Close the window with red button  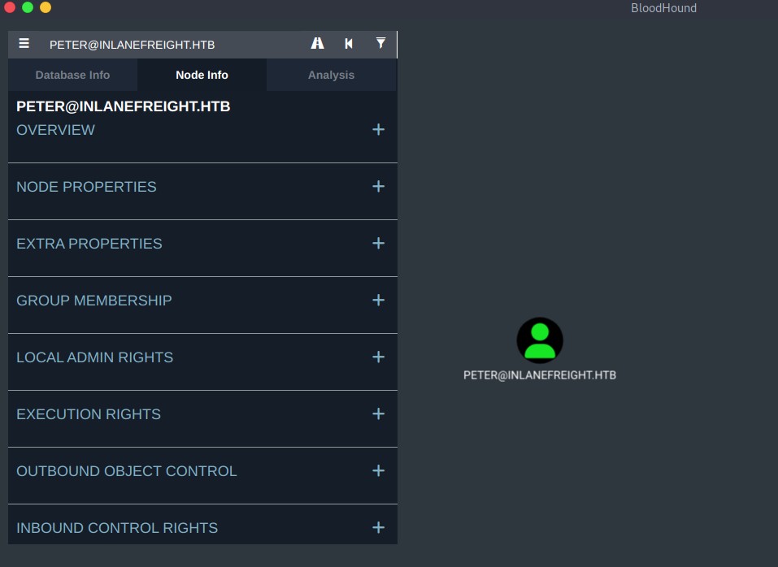(x=10, y=7)
